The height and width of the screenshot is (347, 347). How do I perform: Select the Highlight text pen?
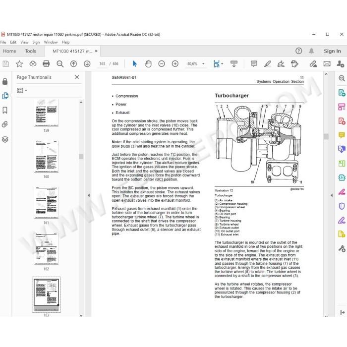coord(267,64)
